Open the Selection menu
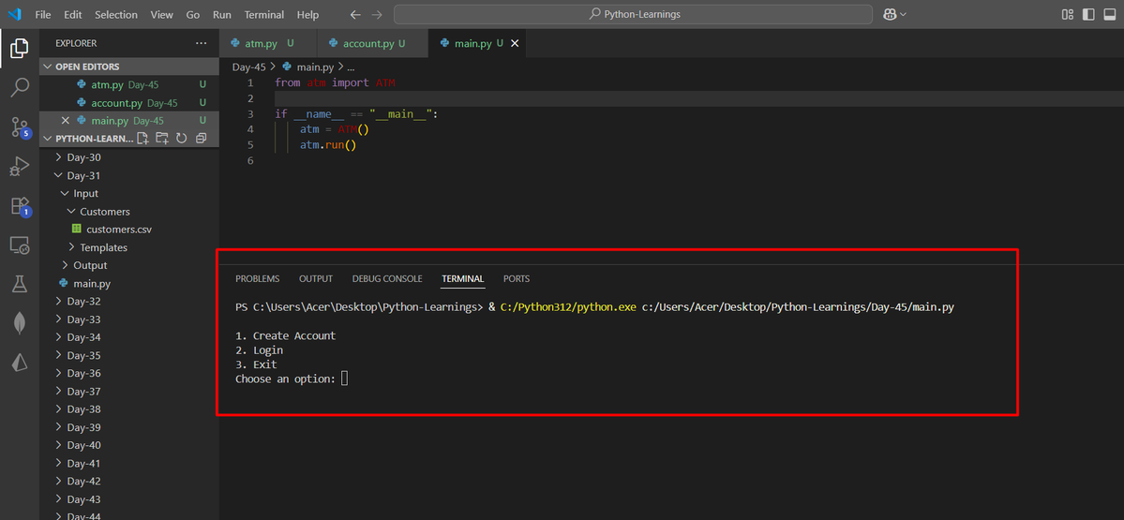 [x=116, y=14]
